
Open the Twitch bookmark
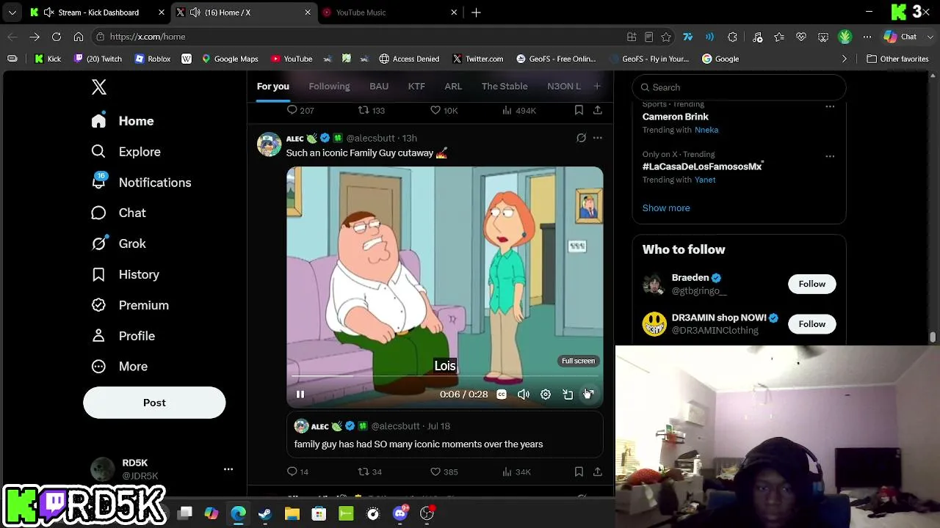pos(98,59)
